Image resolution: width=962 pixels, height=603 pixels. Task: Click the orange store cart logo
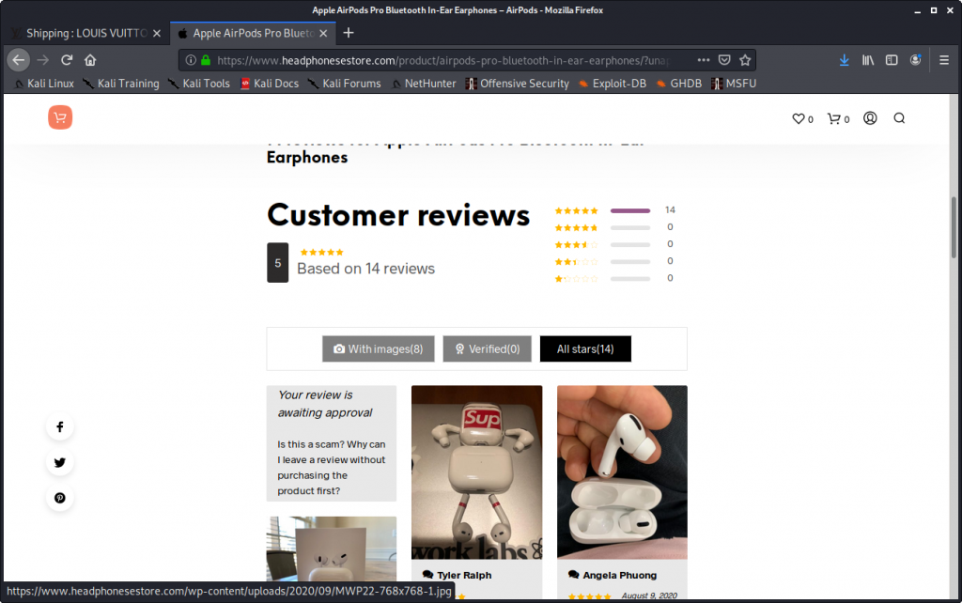click(60, 117)
